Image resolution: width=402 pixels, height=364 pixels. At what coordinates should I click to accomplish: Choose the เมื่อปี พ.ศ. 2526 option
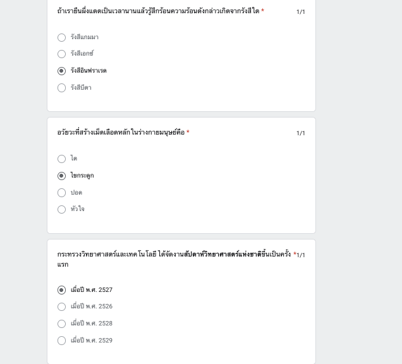(x=62, y=306)
